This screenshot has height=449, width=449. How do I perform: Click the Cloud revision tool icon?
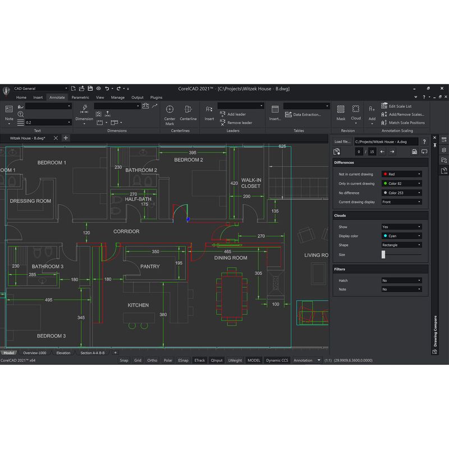[356, 109]
